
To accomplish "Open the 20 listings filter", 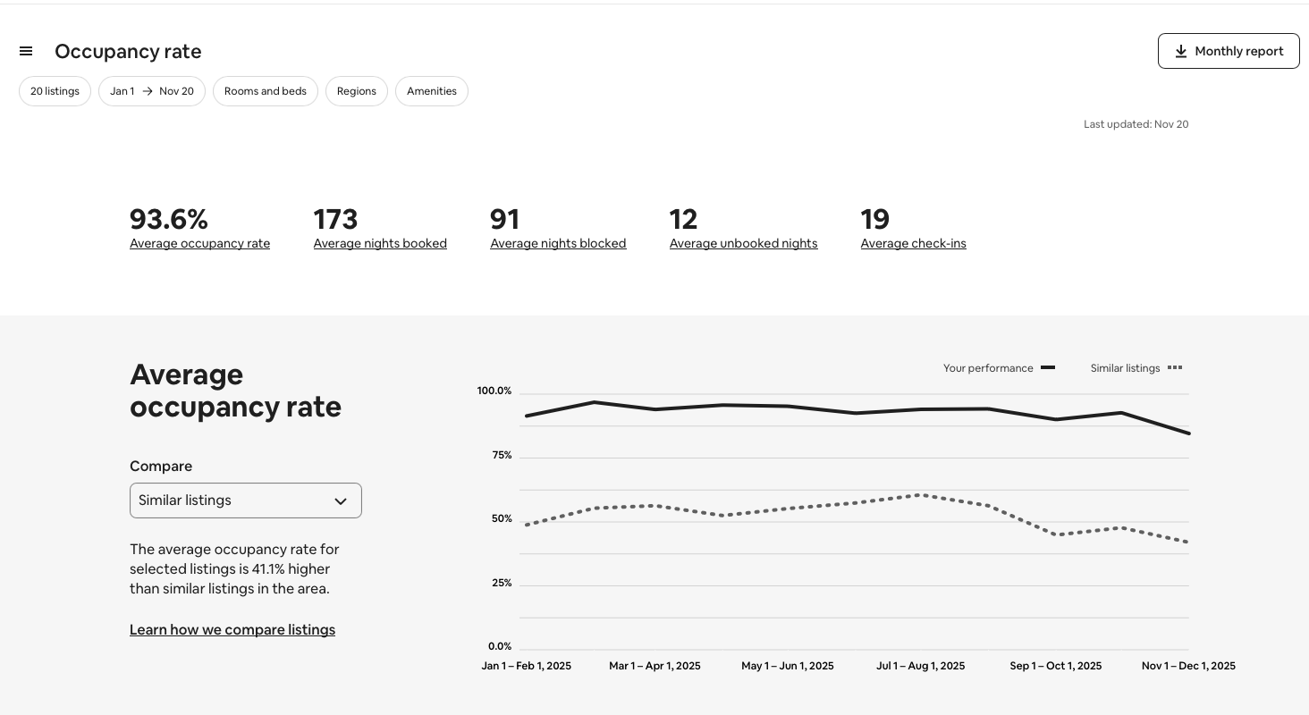I will click(x=55, y=91).
